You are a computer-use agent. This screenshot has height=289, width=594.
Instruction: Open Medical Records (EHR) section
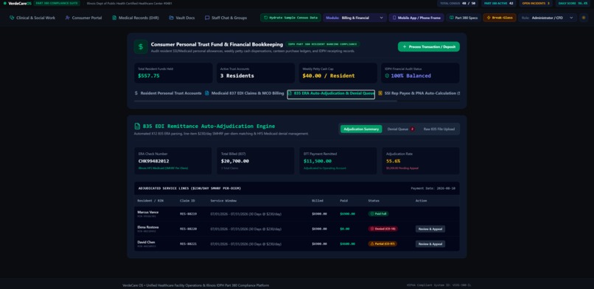point(136,18)
